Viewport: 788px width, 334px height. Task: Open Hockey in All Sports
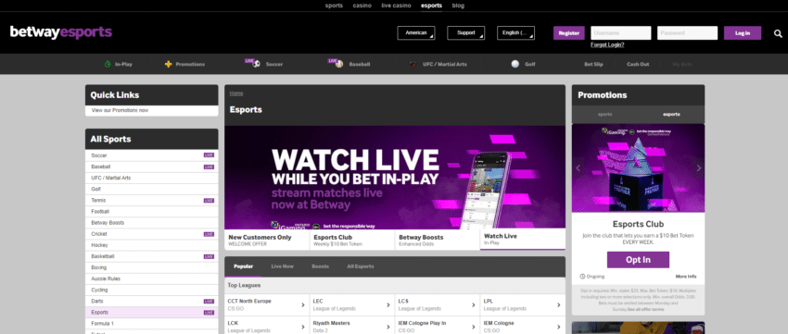pos(152,245)
